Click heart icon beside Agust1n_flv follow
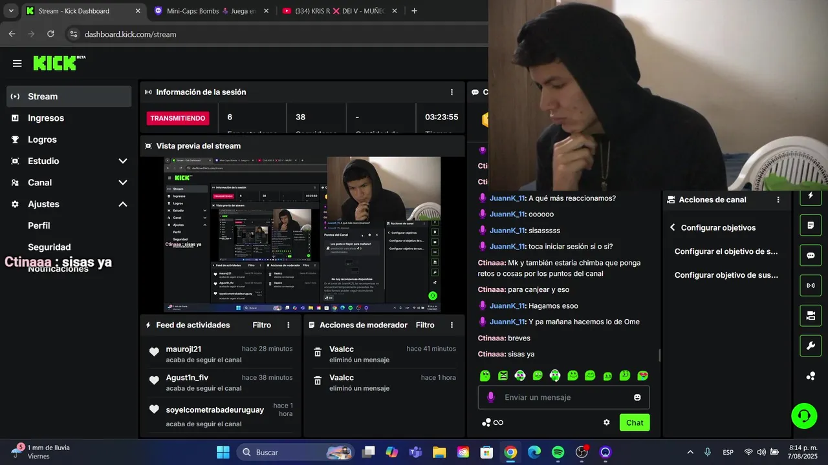This screenshot has width=828, height=465. pos(154,381)
